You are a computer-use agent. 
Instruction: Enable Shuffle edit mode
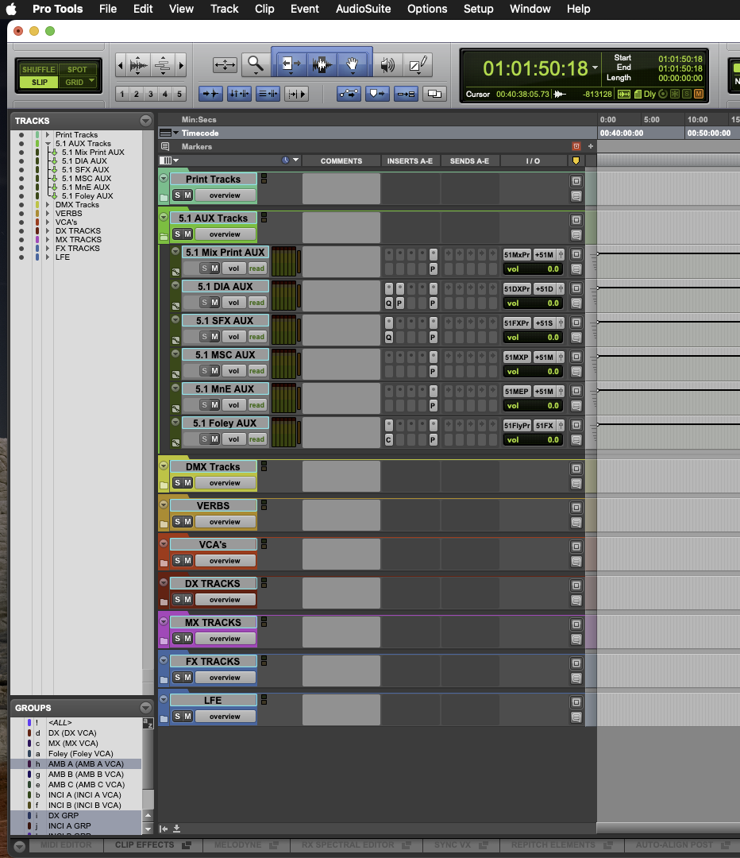click(38, 69)
